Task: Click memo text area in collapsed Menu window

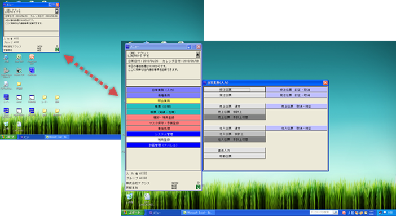Action: tap(32, 24)
